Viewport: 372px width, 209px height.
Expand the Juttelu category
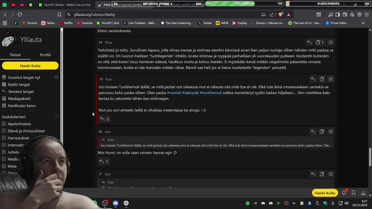click(x=4, y=152)
